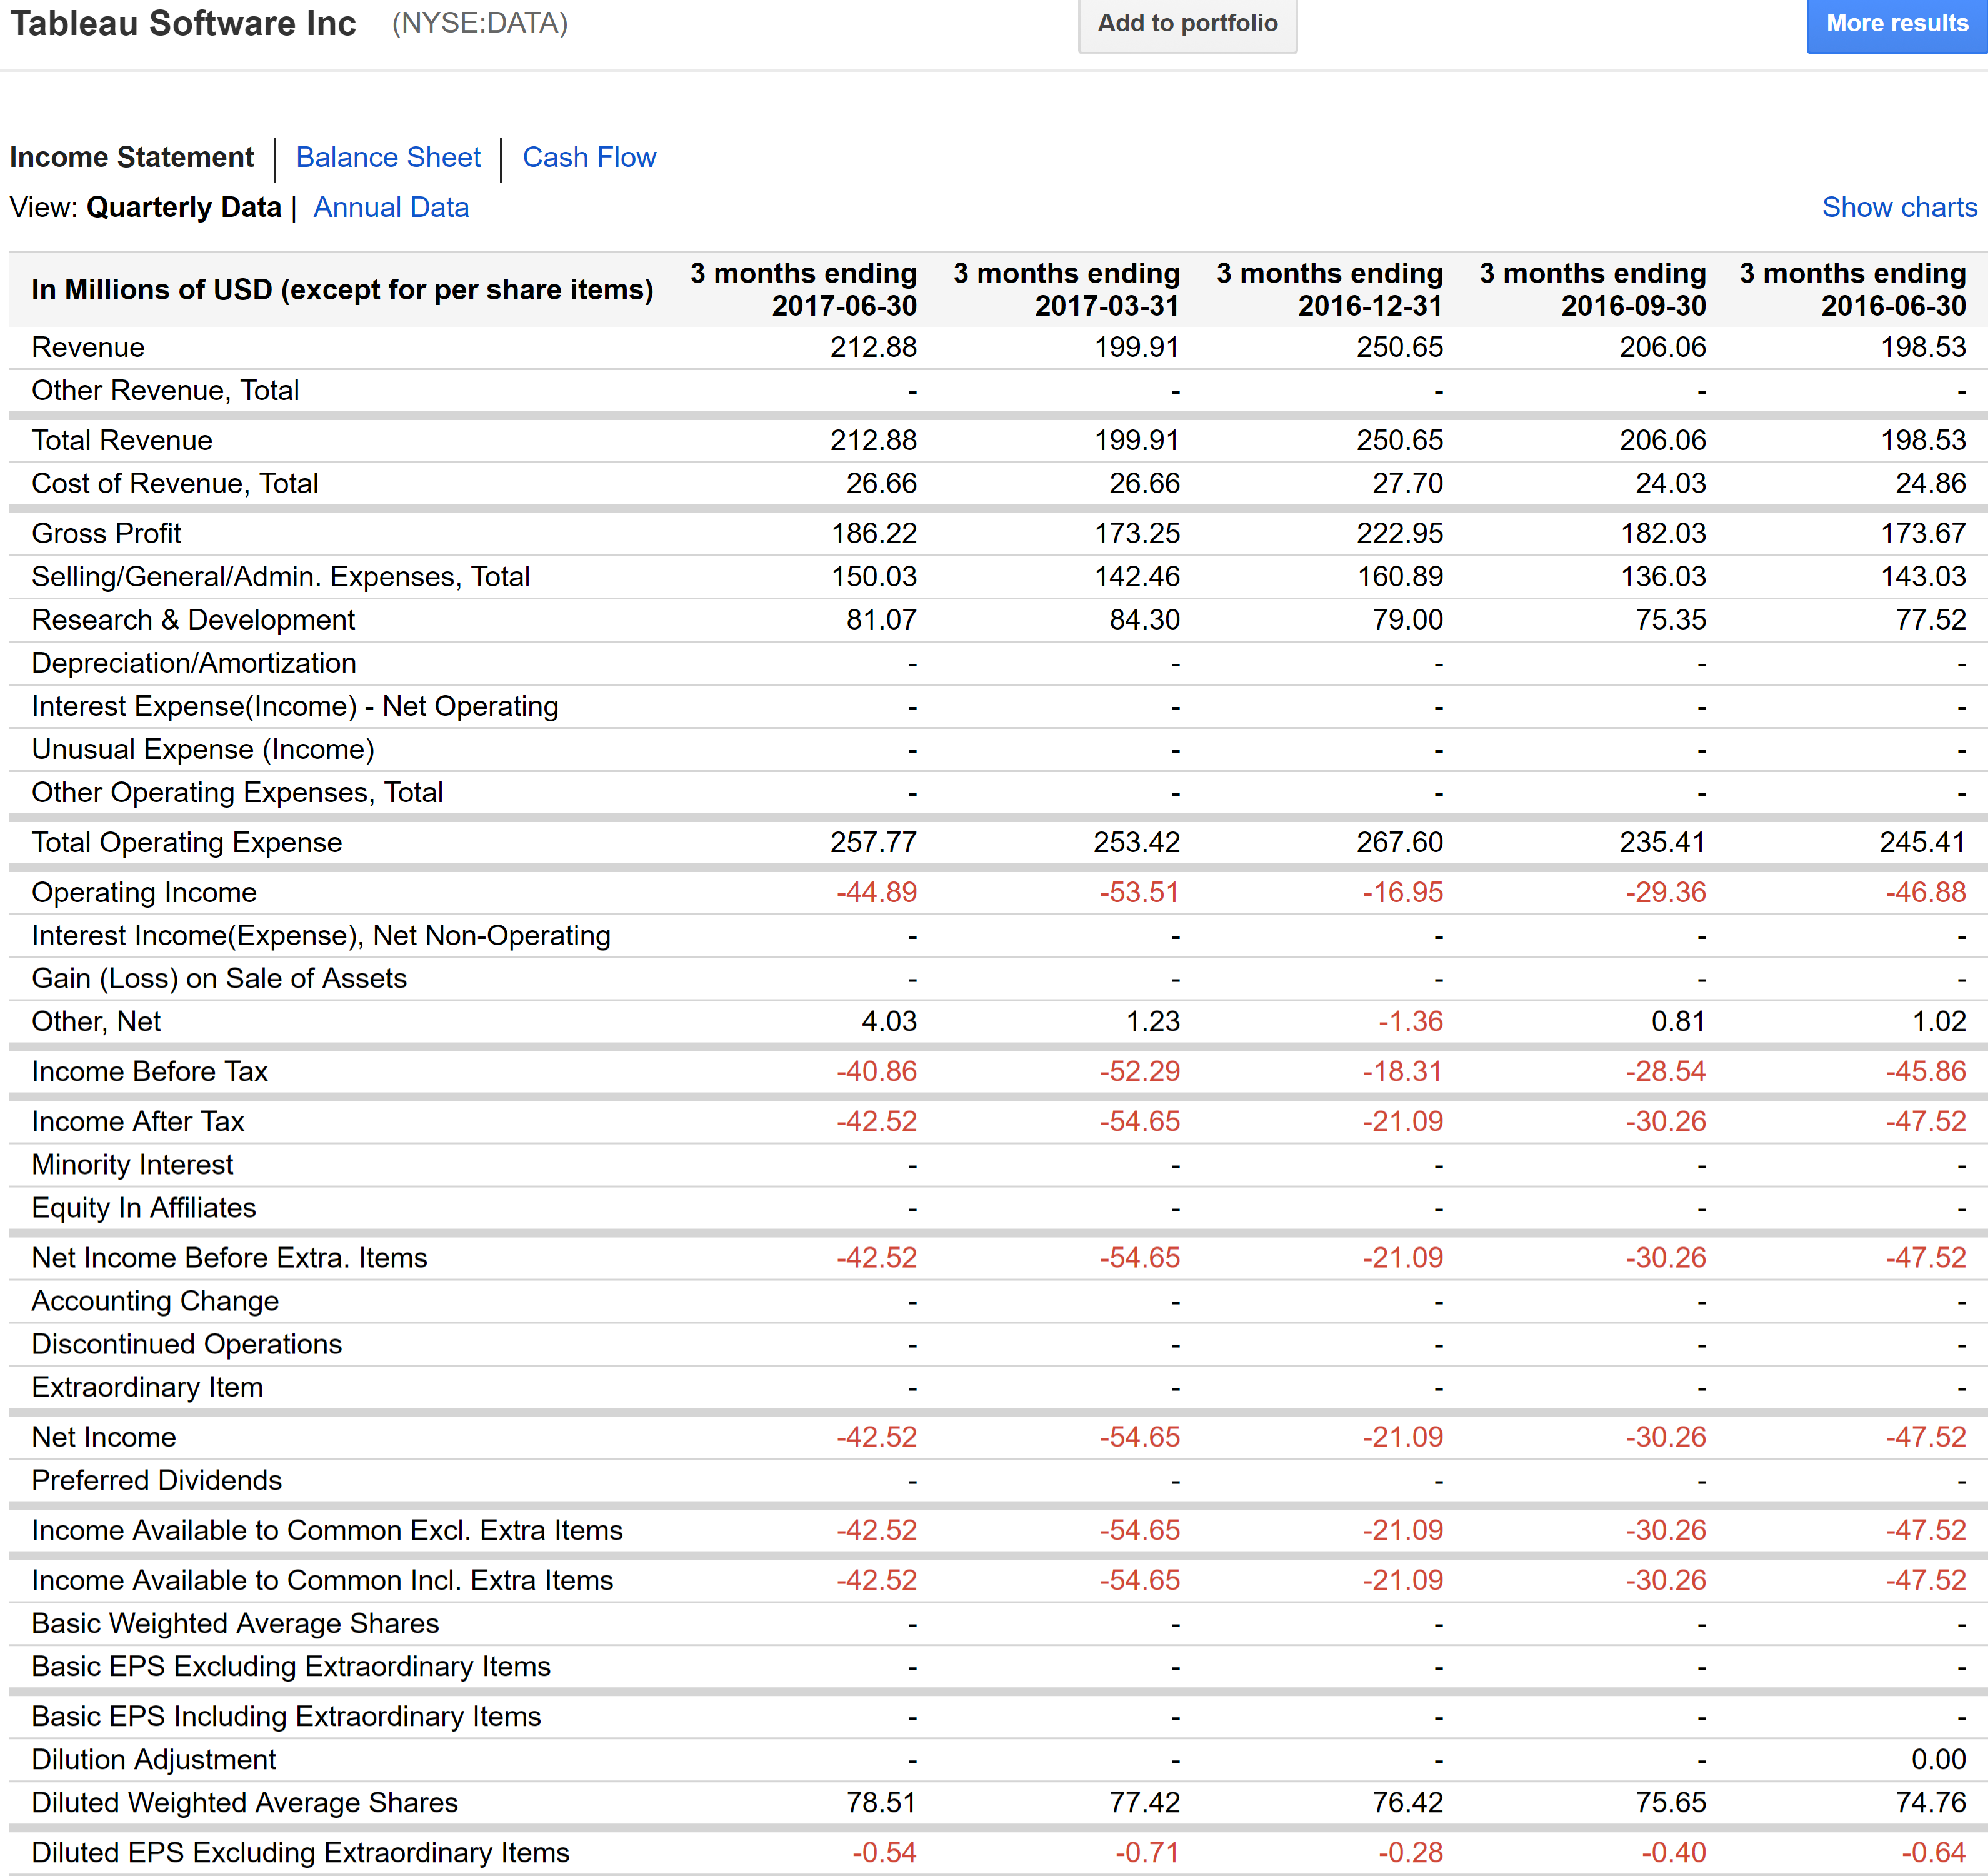
Task: Click Unusual Expense (Income) label
Action: coord(203,749)
